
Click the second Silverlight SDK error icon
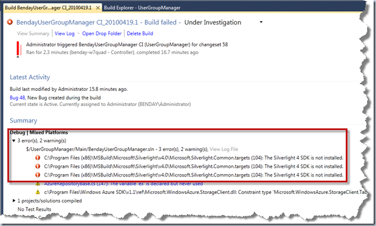37,167
